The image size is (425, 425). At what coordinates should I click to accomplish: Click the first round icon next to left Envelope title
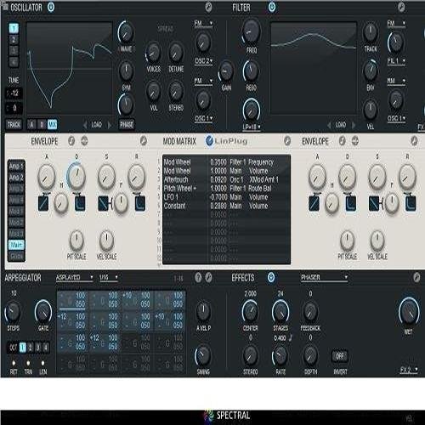click(71, 141)
